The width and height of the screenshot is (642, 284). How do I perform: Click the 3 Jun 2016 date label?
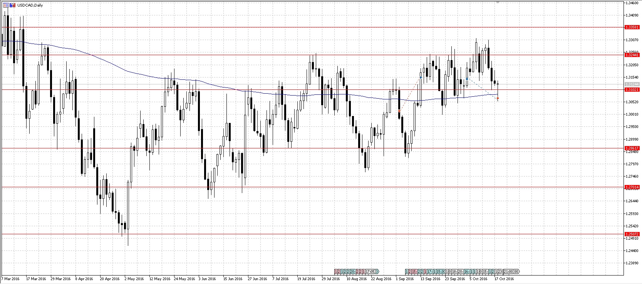click(x=207, y=279)
